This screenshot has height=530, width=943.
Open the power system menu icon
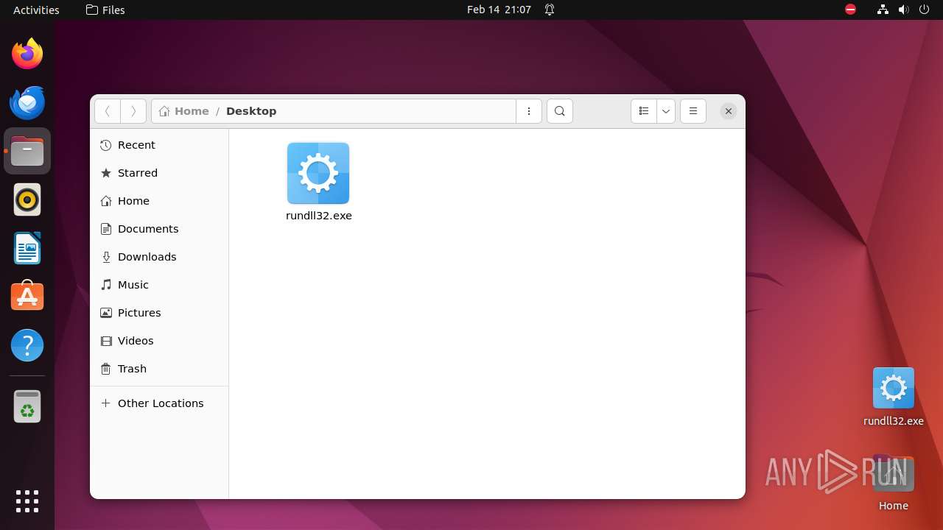point(924,10)
